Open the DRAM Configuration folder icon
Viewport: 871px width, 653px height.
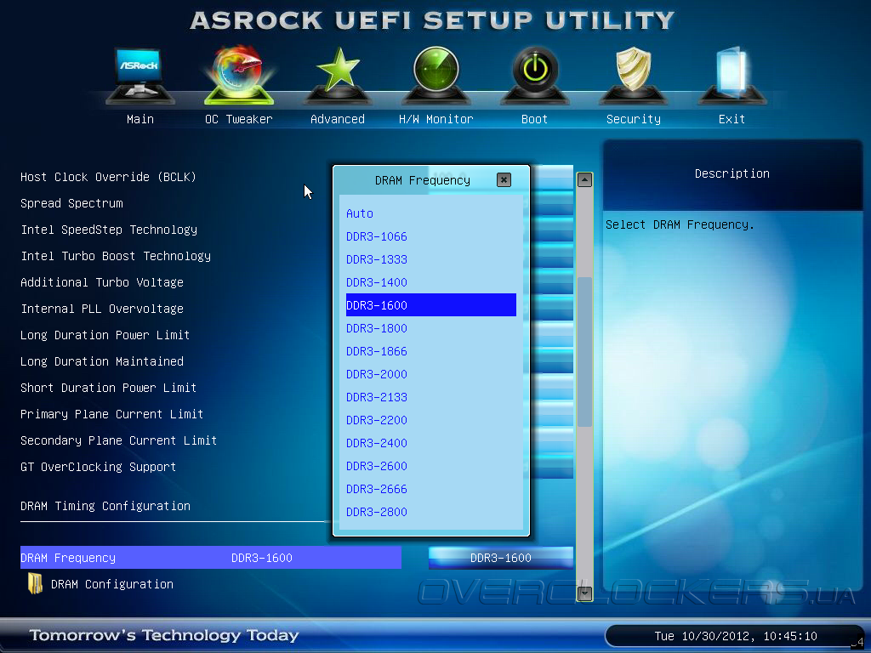pos(35,583)
